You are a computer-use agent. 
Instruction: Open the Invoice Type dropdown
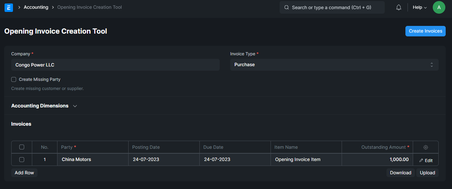pyautogui.click(x=334, y=65)
